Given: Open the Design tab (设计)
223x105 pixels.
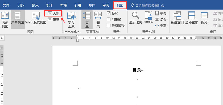Looking at the screenshot, I should [49, 5].
